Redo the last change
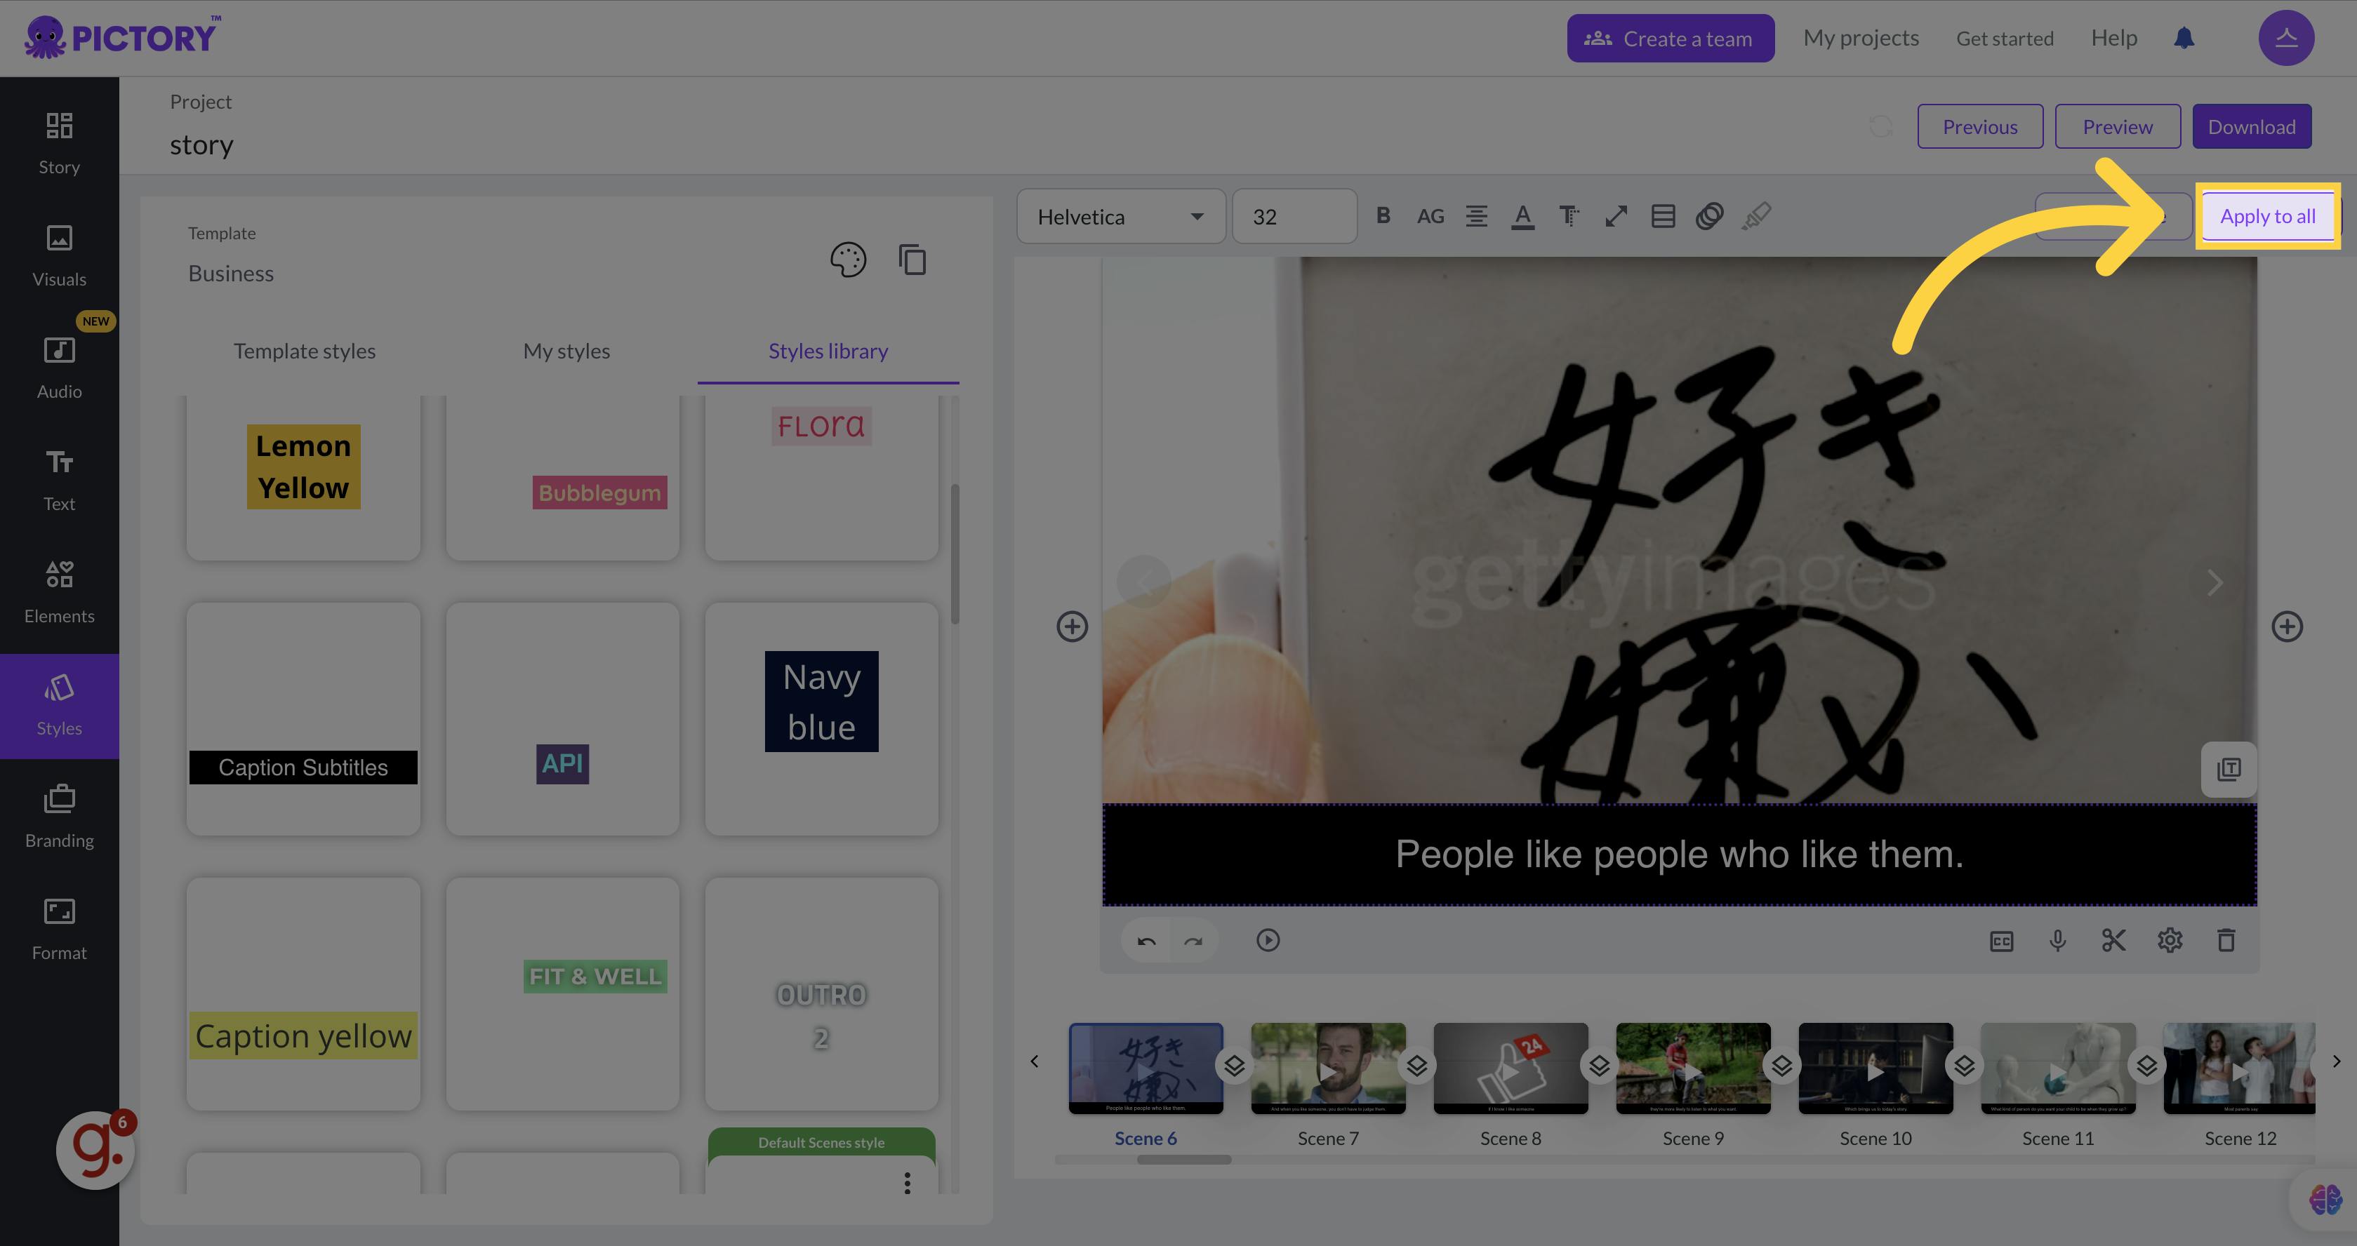The image size is (2357, 1246). pyautogui.click(x=1193, y=940)
